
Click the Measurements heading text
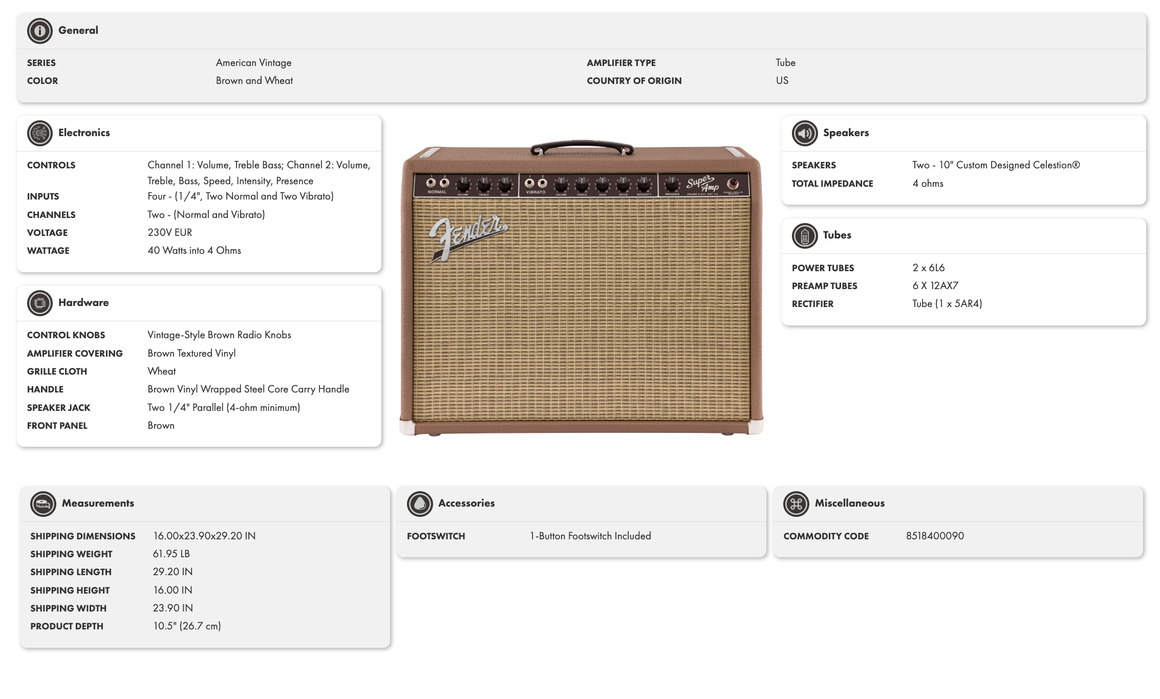click(x=98, y=503)
